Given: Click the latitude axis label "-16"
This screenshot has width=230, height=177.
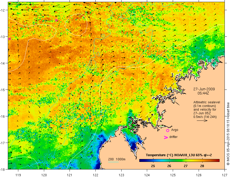Looking at the screenshot, I should 3,116.
